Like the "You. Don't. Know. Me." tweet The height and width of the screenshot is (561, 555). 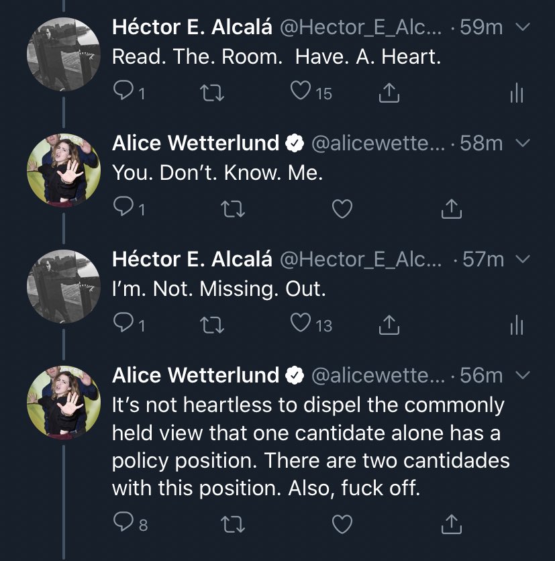342,209
